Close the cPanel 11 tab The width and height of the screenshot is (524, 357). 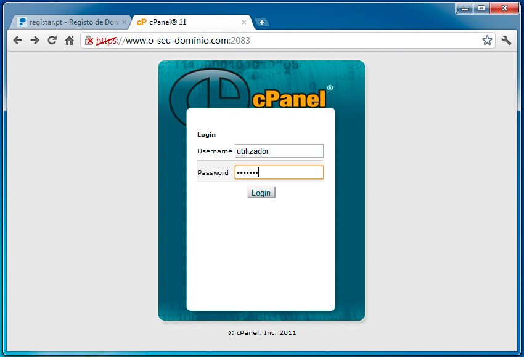click(244, 22)
